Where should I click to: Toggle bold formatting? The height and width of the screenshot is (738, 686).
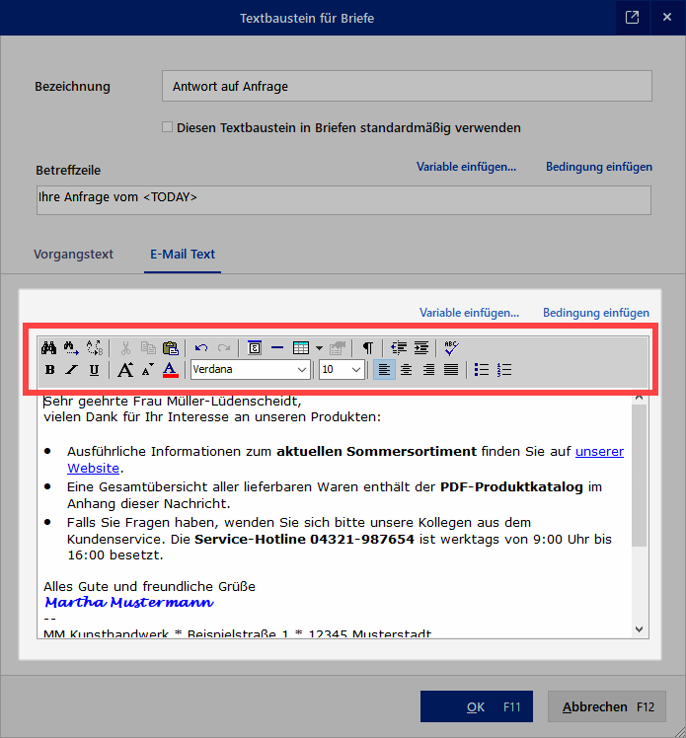coord(50,370)
